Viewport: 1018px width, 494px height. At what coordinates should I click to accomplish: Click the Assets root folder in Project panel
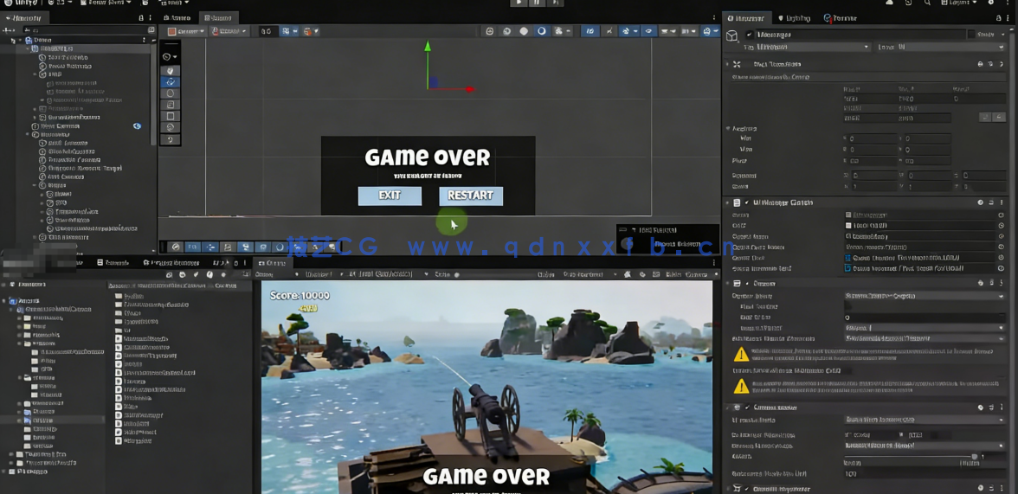tap(29, 301)
